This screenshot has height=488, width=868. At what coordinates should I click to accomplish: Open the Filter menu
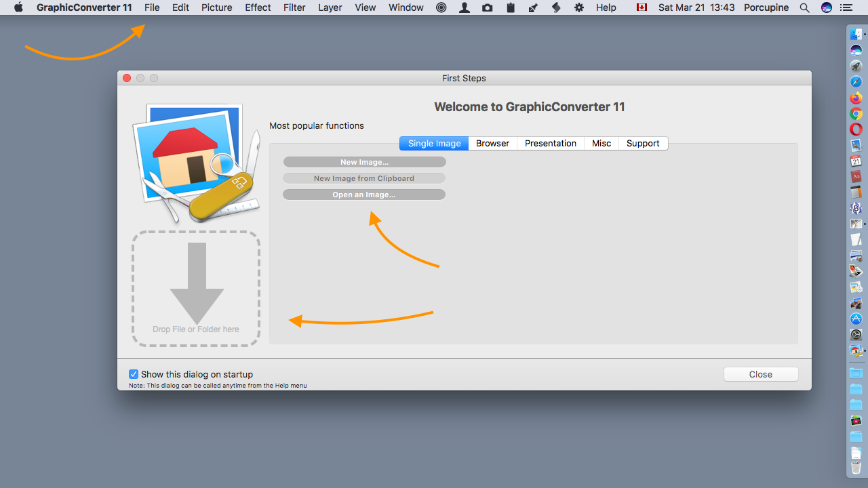pos(294,7)
